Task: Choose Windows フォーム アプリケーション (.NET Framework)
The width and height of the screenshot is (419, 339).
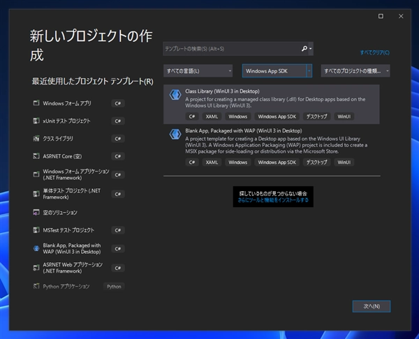Action: (x=78, y=174)
